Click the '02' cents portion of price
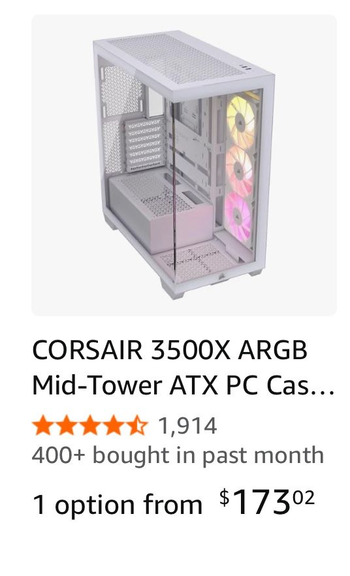 (x=305, y=498)
